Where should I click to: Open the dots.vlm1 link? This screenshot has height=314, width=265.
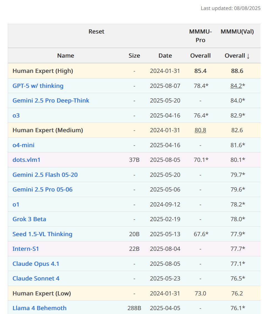click(26, 160)
